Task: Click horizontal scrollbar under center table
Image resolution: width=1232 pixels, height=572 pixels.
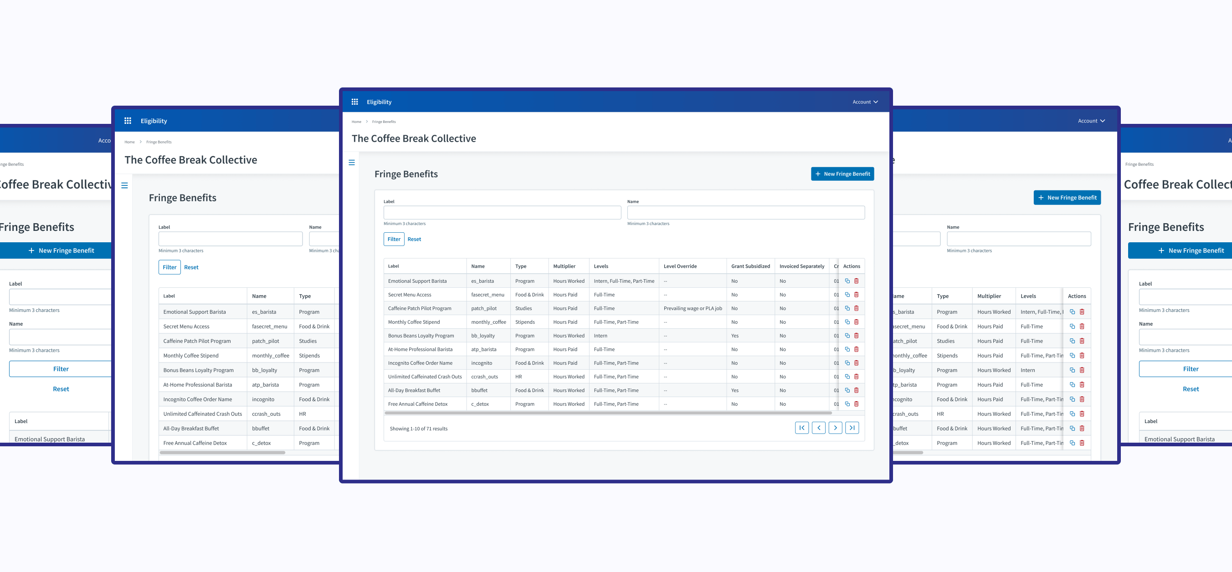Action: 607,413
